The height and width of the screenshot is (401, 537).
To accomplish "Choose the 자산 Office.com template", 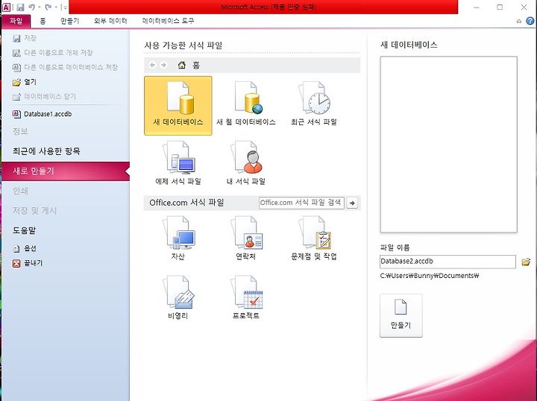I will tap(178, 238).
